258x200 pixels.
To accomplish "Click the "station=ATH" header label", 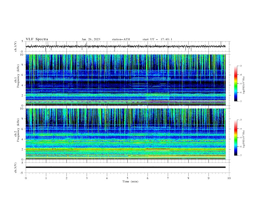I will pos(121,39).
